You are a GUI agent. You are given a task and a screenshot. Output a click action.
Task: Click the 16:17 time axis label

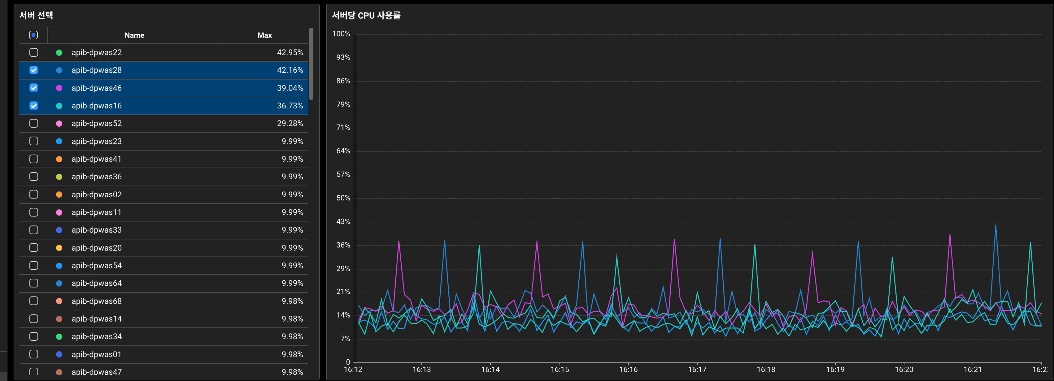tap(697, 370)
